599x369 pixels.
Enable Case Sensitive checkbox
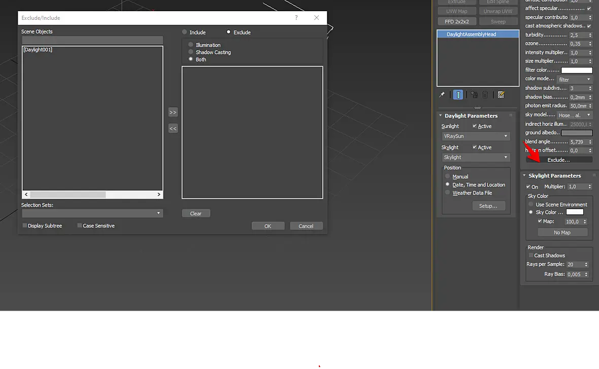[80, 226]
